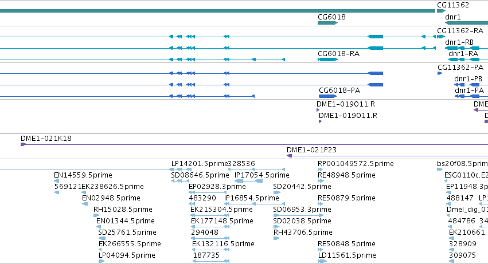488x264 pixels.
Task: Select the RH15028.5prime EST label
Action: [x=123, y=210]
